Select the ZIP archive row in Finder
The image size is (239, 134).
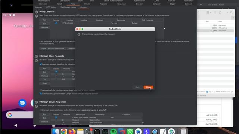click(215, 28)
